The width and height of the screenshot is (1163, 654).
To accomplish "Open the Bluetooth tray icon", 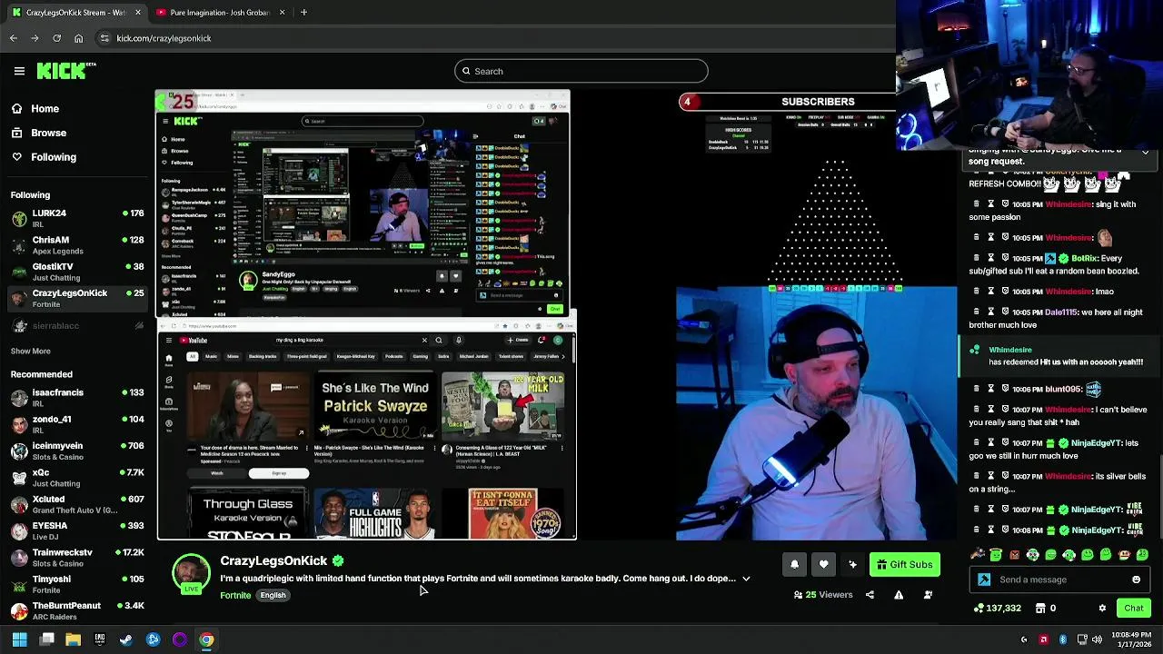I will coord(1063,639).
